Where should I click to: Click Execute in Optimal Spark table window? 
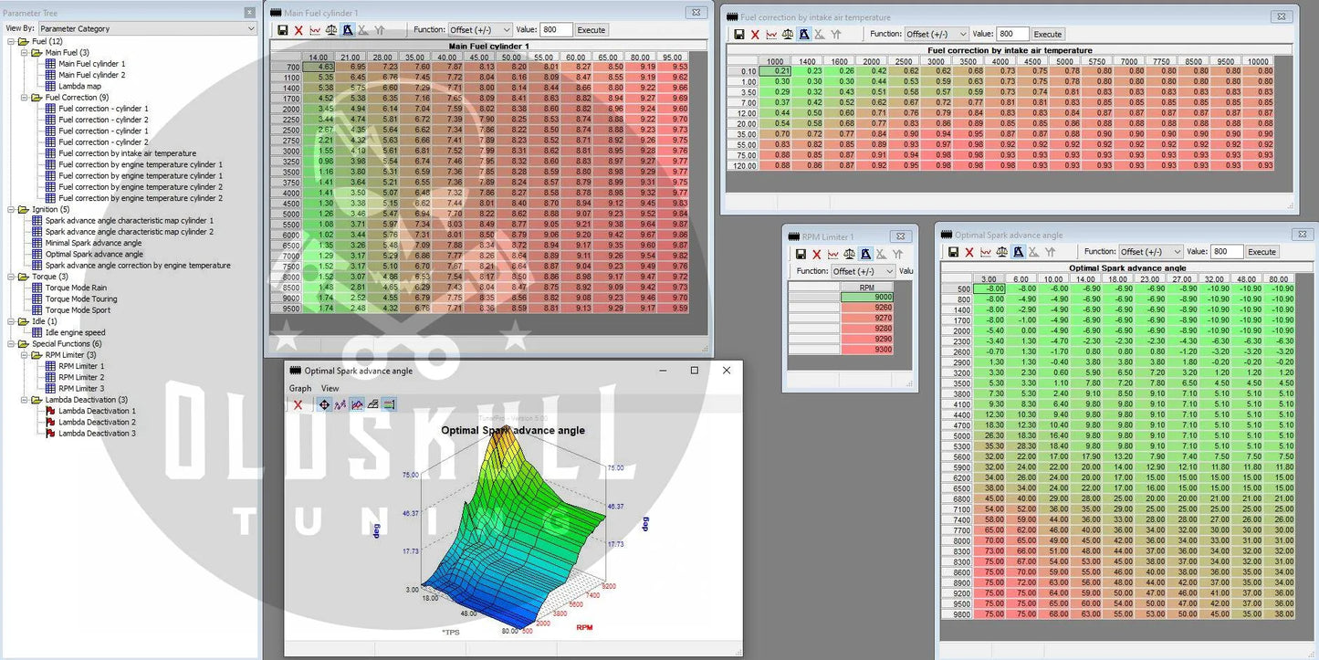[x=1262, y=252]
